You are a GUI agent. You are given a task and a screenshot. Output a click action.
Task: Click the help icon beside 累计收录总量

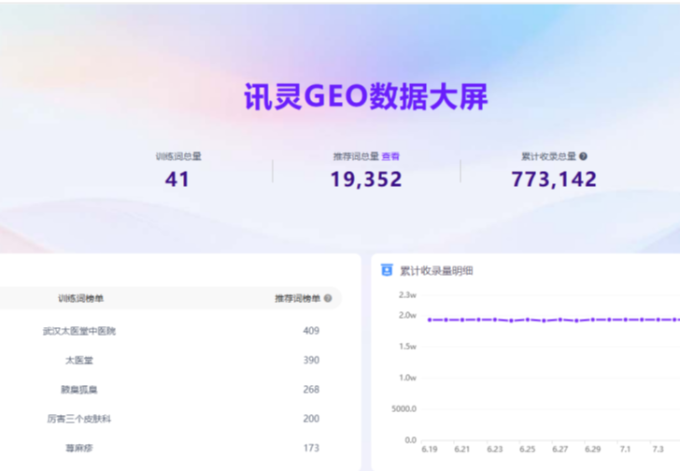click(583, 157)
